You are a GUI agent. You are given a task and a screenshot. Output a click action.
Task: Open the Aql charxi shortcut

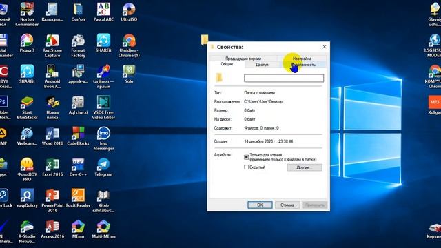78,105
